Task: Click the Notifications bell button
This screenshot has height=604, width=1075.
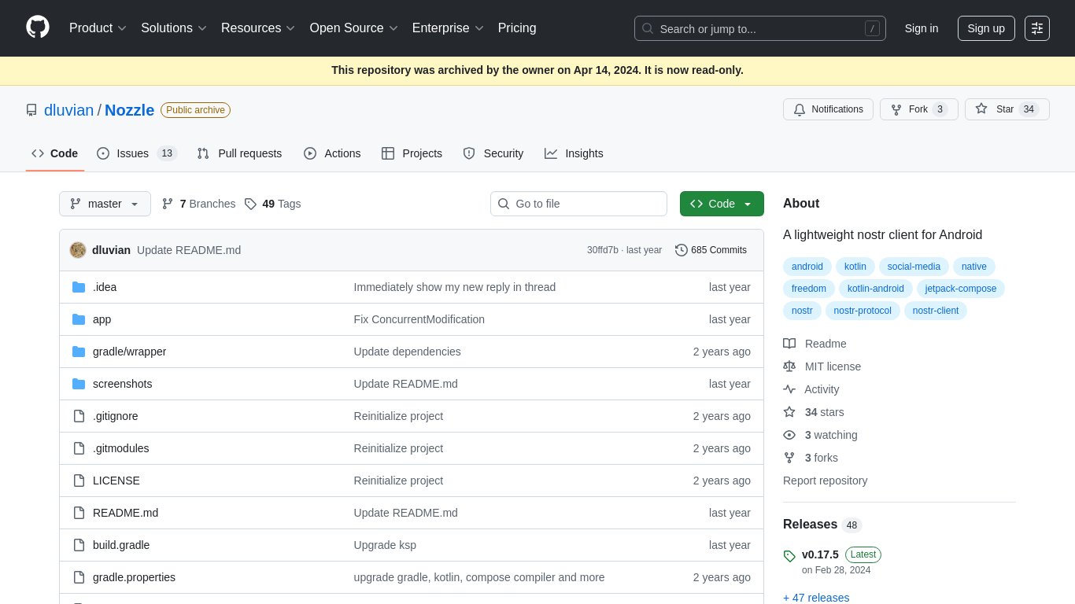Action: (x=828, y=109)
